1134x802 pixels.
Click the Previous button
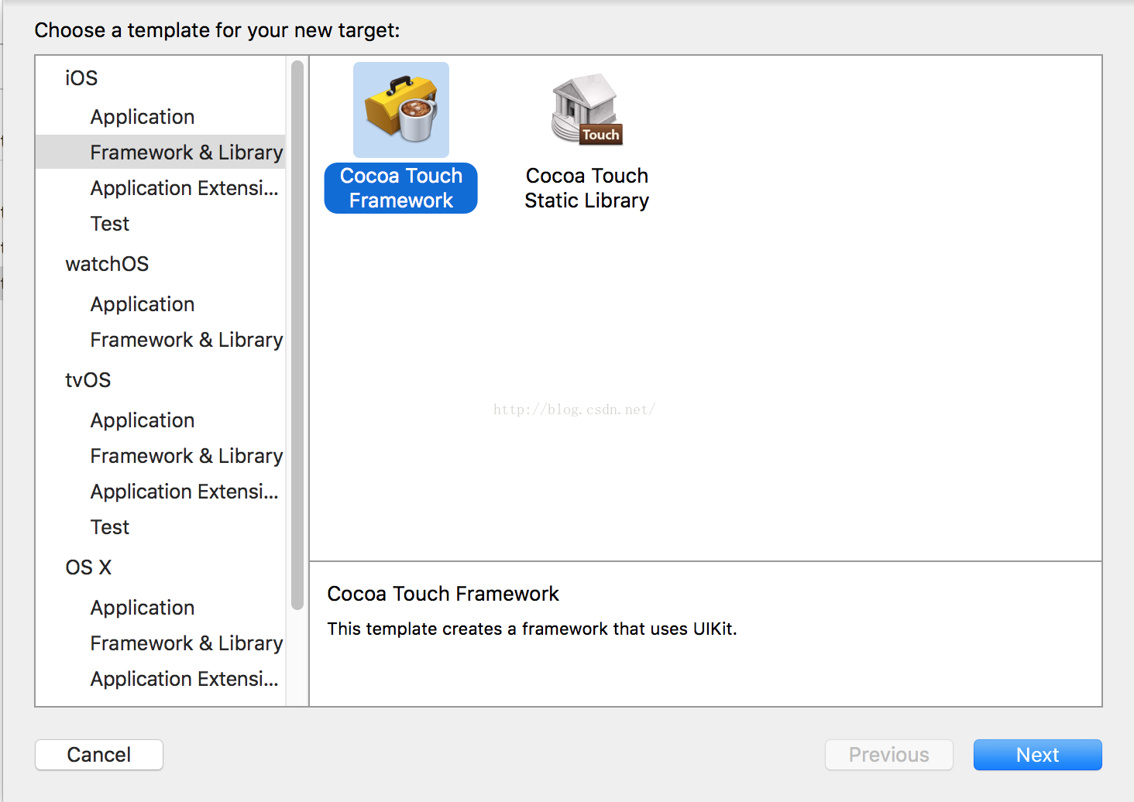point(889,755)
